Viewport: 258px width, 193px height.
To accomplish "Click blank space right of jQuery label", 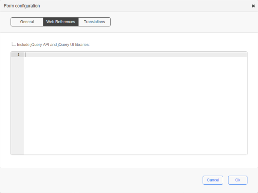I will pos(165,44).
